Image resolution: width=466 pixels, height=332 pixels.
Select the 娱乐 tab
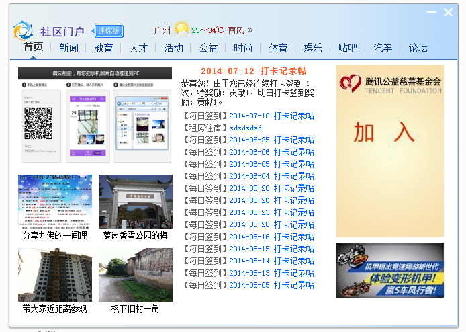(313, 48)
